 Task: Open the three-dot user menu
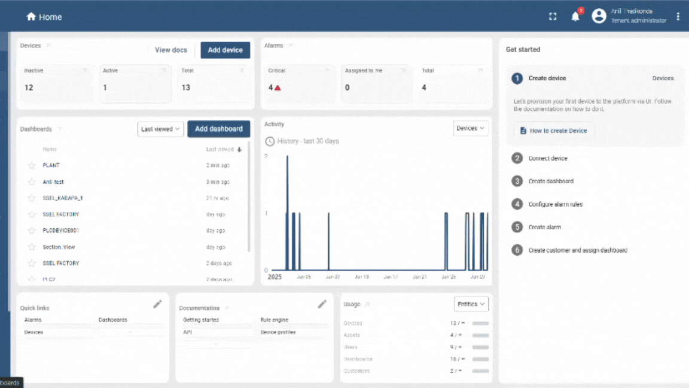point(678,17)
